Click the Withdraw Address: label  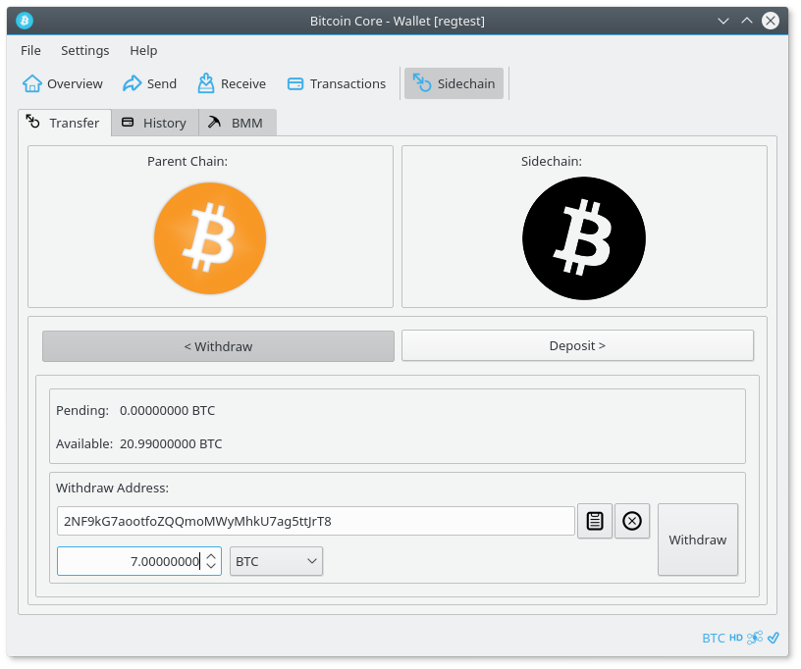(x=112, y=488)
